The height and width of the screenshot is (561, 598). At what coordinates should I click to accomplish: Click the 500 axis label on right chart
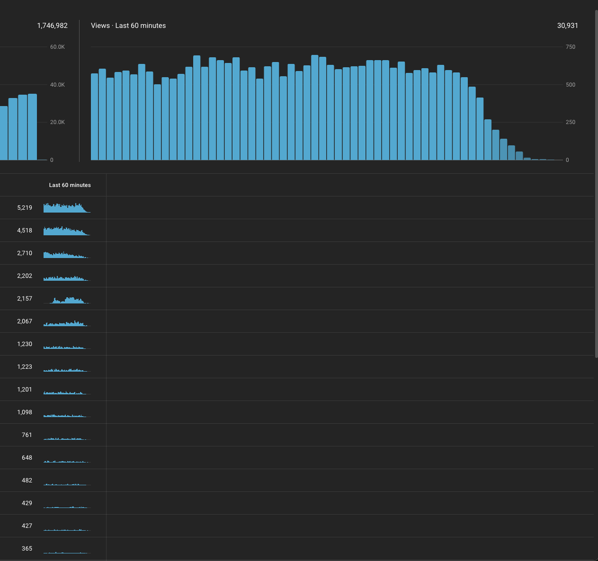tap(571, 85)
